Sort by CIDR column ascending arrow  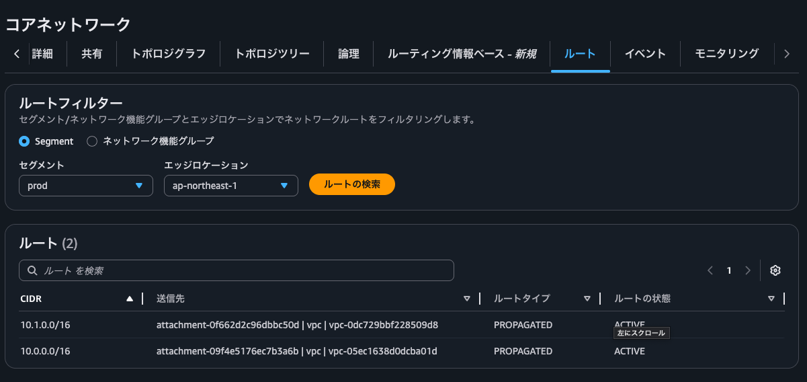[x=130, y=299]
